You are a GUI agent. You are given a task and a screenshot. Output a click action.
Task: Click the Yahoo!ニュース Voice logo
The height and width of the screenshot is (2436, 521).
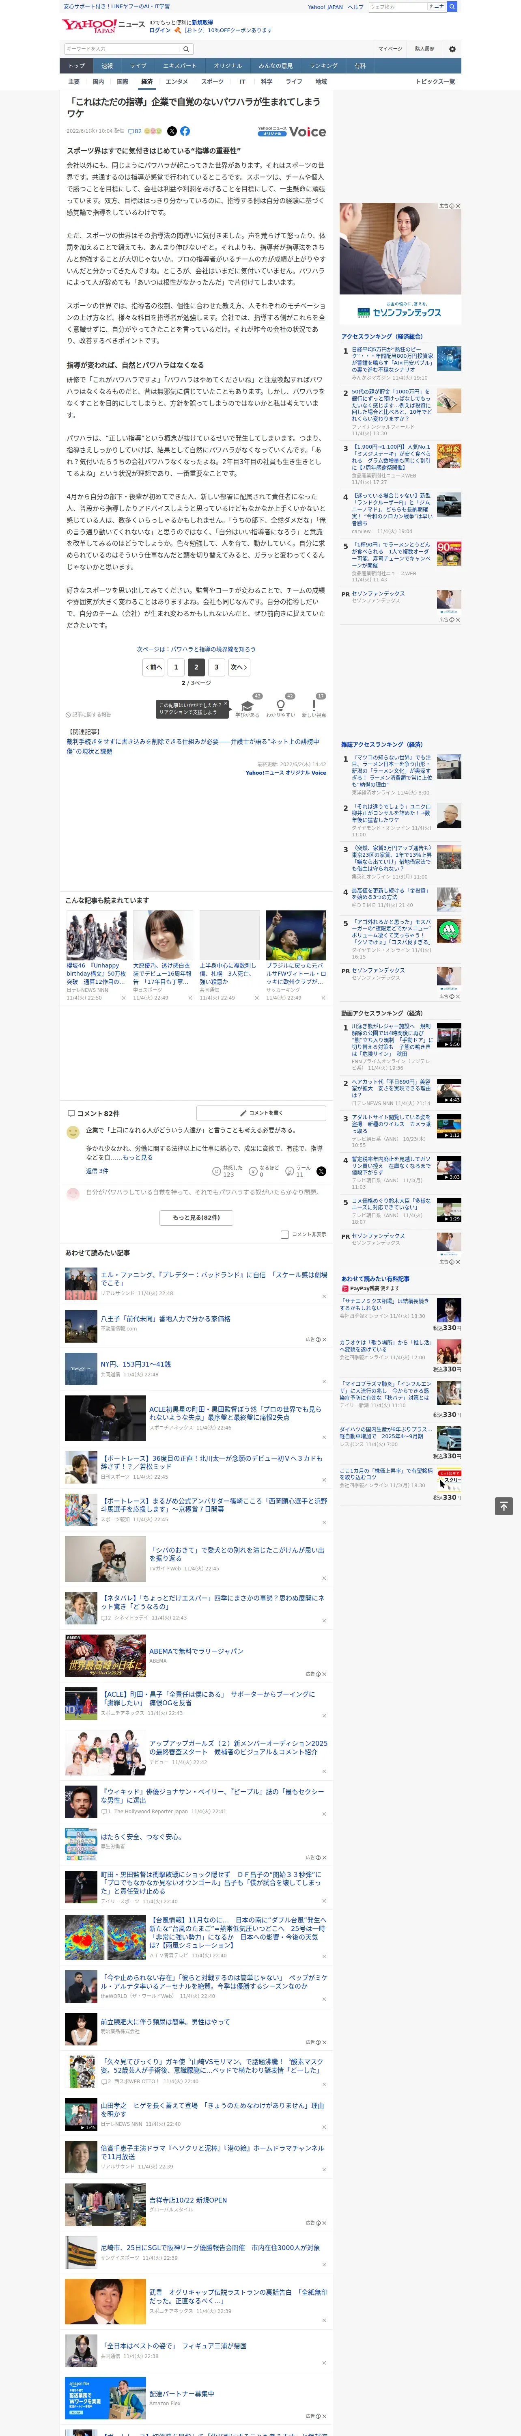pos(292,132)
